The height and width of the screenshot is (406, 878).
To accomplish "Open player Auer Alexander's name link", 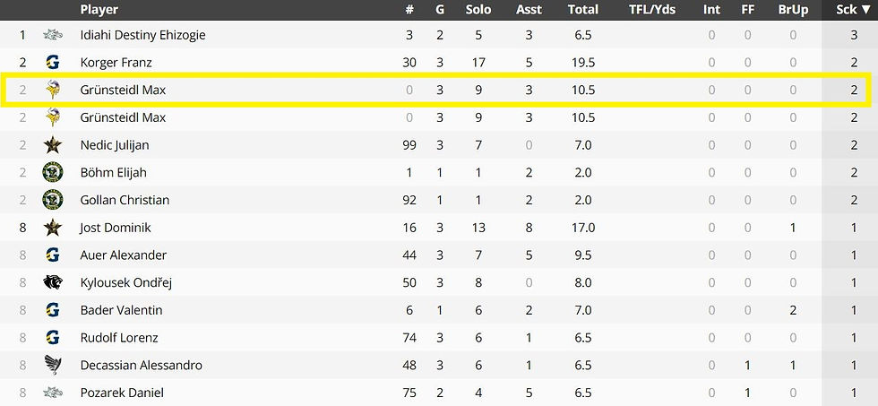I will [x=123, y=255].
